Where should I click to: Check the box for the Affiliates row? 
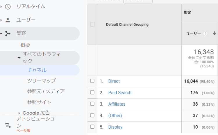tap(92, 104)
